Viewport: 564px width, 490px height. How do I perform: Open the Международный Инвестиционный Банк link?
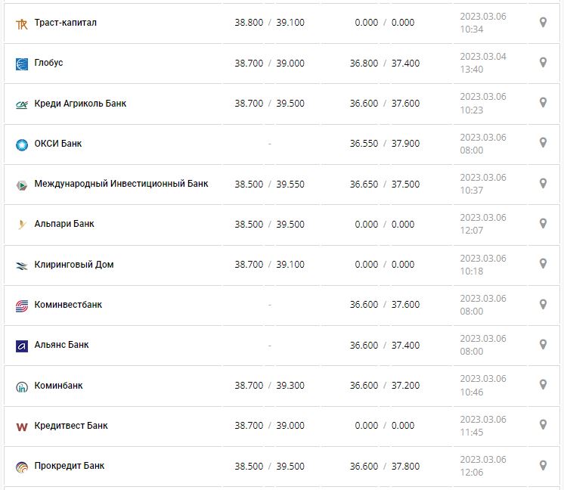121,184
